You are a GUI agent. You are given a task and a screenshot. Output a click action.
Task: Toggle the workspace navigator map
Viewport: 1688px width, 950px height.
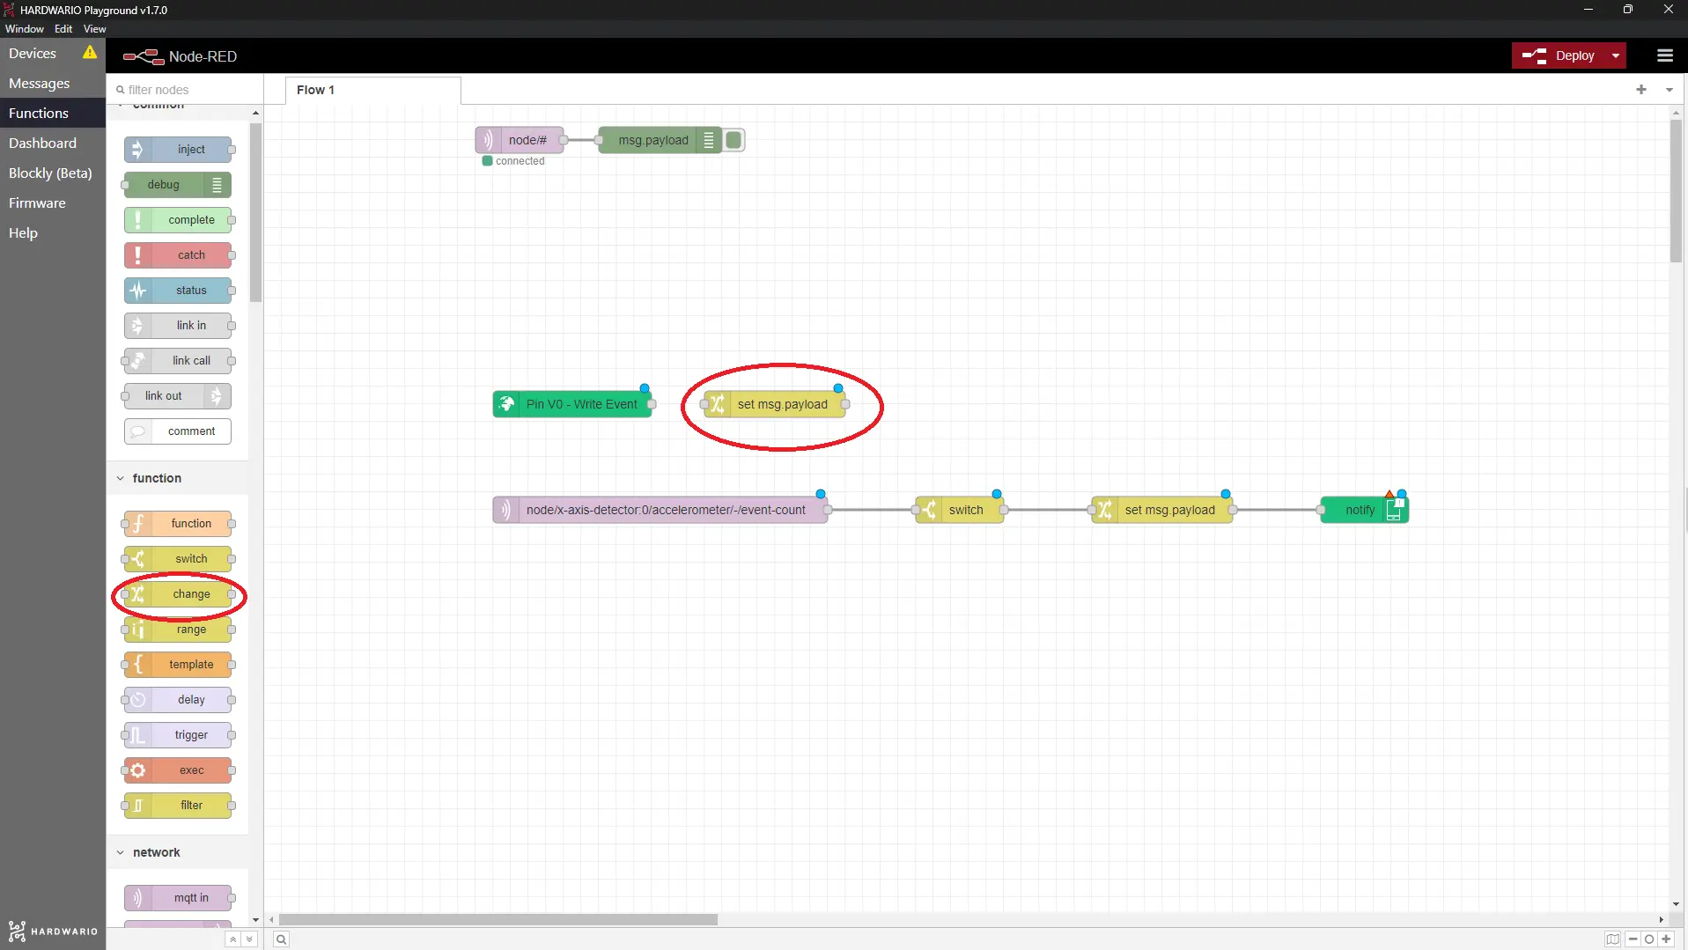(1612, 939)
